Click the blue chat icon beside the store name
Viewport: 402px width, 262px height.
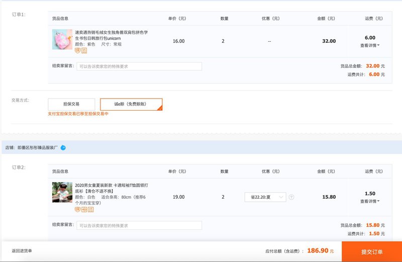click(63, 148)
